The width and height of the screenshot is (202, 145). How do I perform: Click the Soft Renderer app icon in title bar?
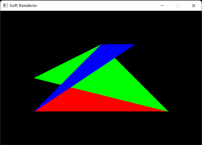[5, 6]
